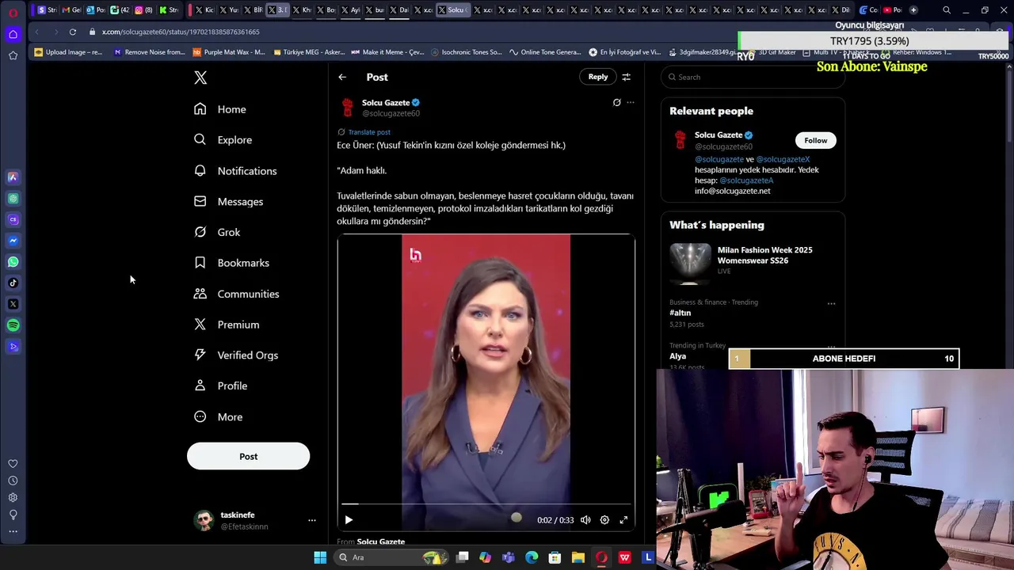1014x570 pixels.
Task: Go to the Home page in sidebar
Action: pyautogui.click(x=220, y=109)
